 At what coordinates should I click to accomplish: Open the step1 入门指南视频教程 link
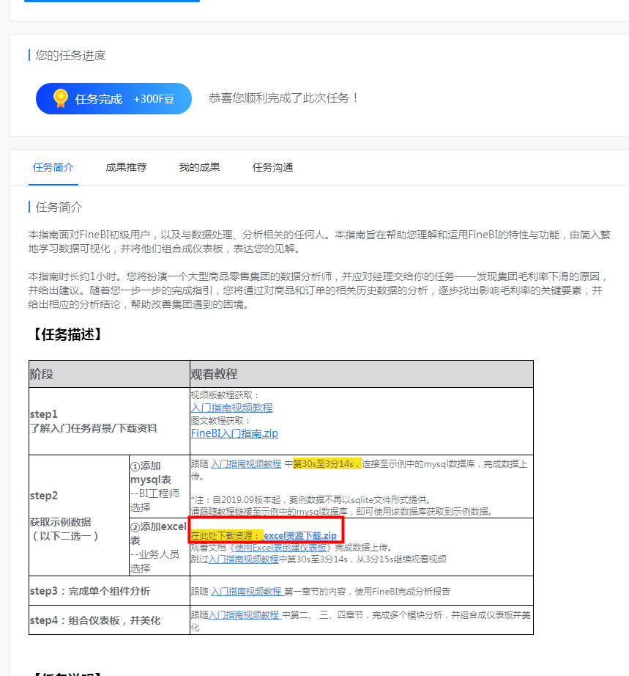(x=231, y=408)
